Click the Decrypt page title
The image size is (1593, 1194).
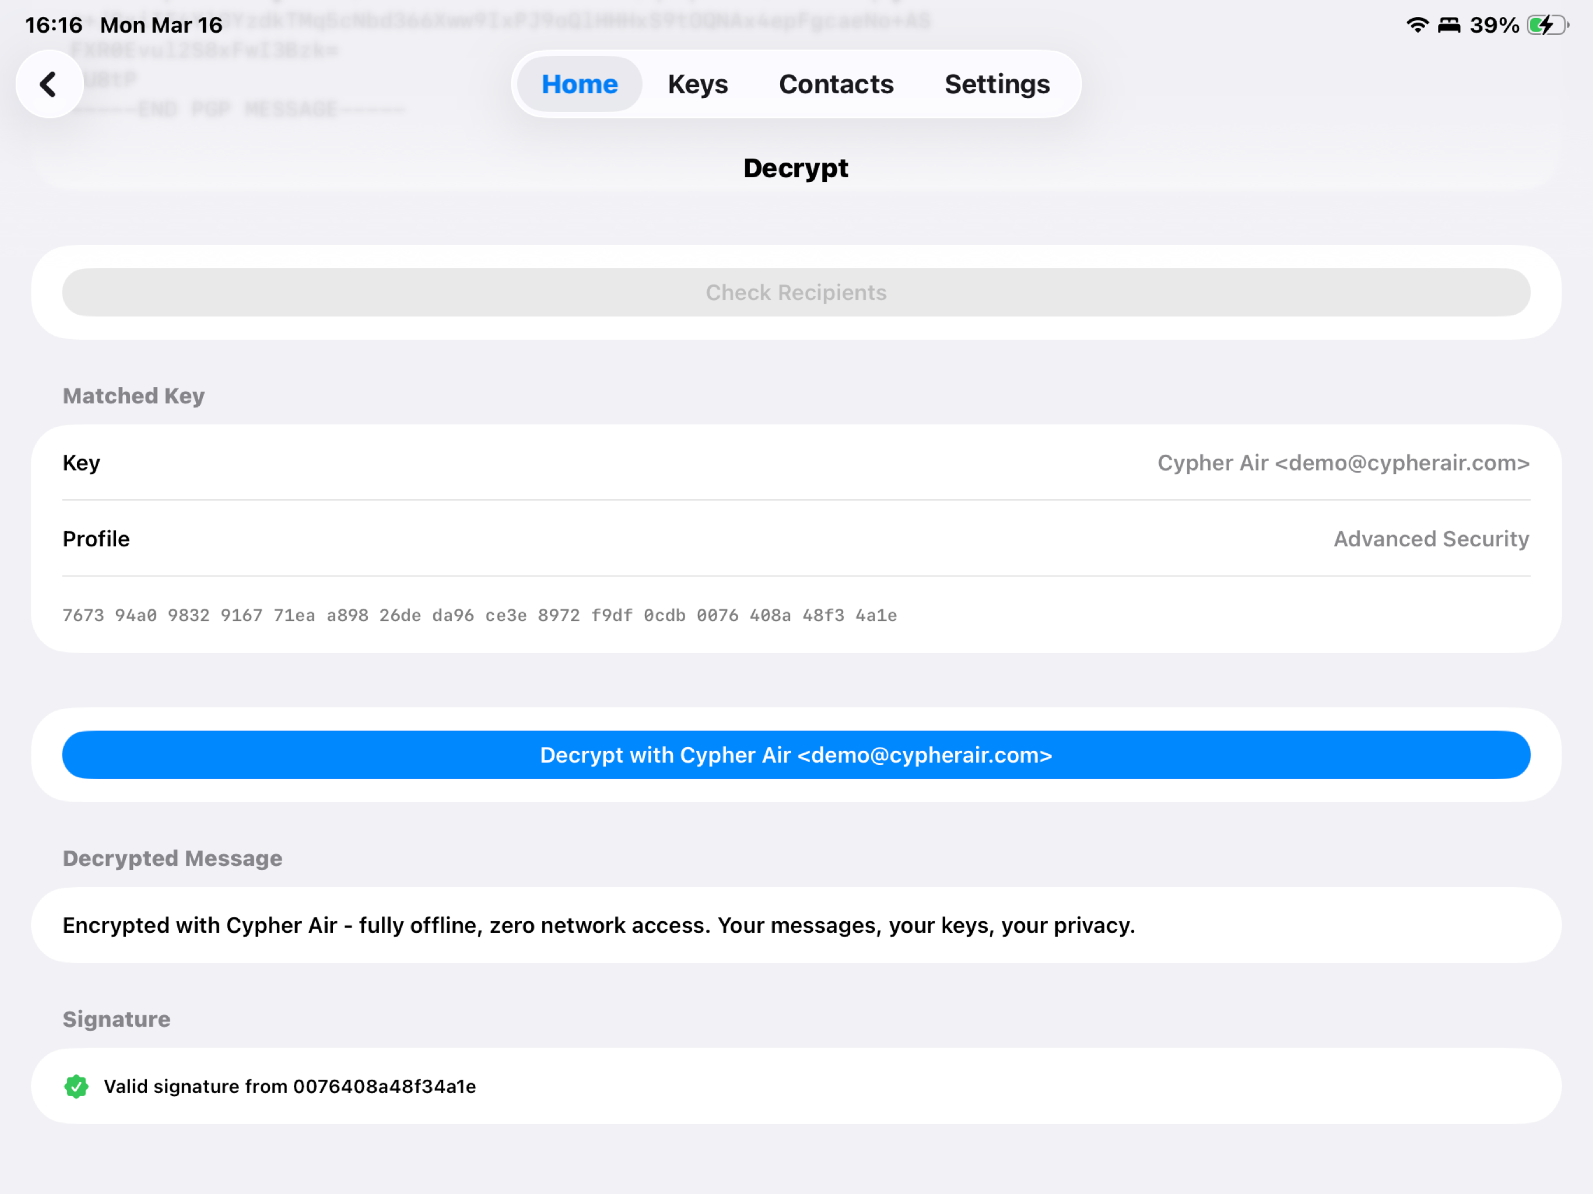pos(796,168)
